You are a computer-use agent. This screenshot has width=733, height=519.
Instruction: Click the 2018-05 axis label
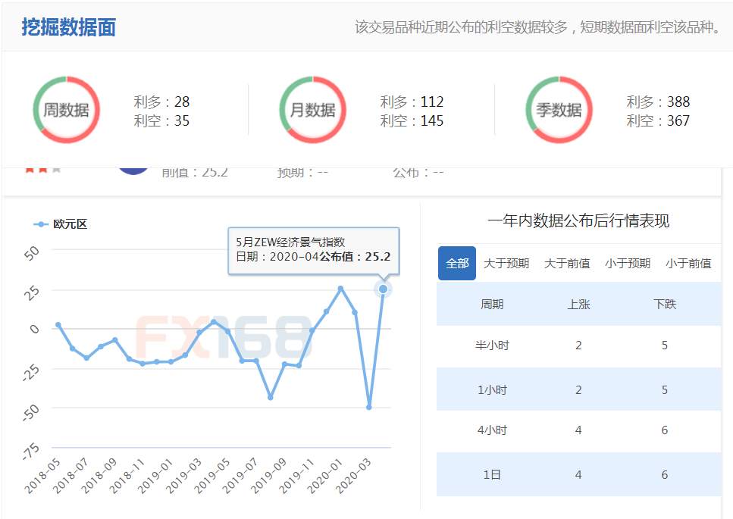coord(42,476)
